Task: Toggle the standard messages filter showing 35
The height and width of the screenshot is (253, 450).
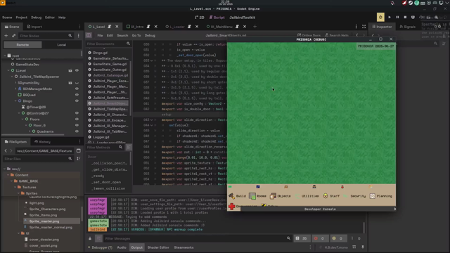Action: [302, 238]
